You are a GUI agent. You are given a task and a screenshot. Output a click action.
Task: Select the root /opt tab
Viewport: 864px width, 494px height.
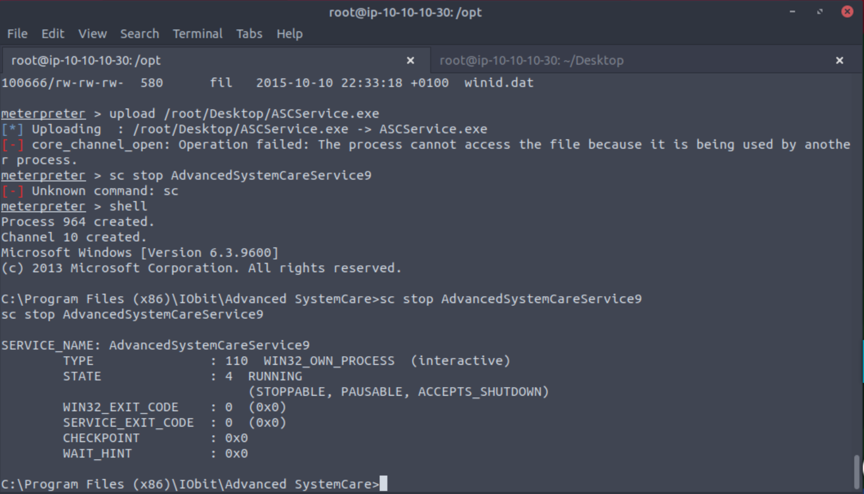pyautogui.click(x=86, y=61)
